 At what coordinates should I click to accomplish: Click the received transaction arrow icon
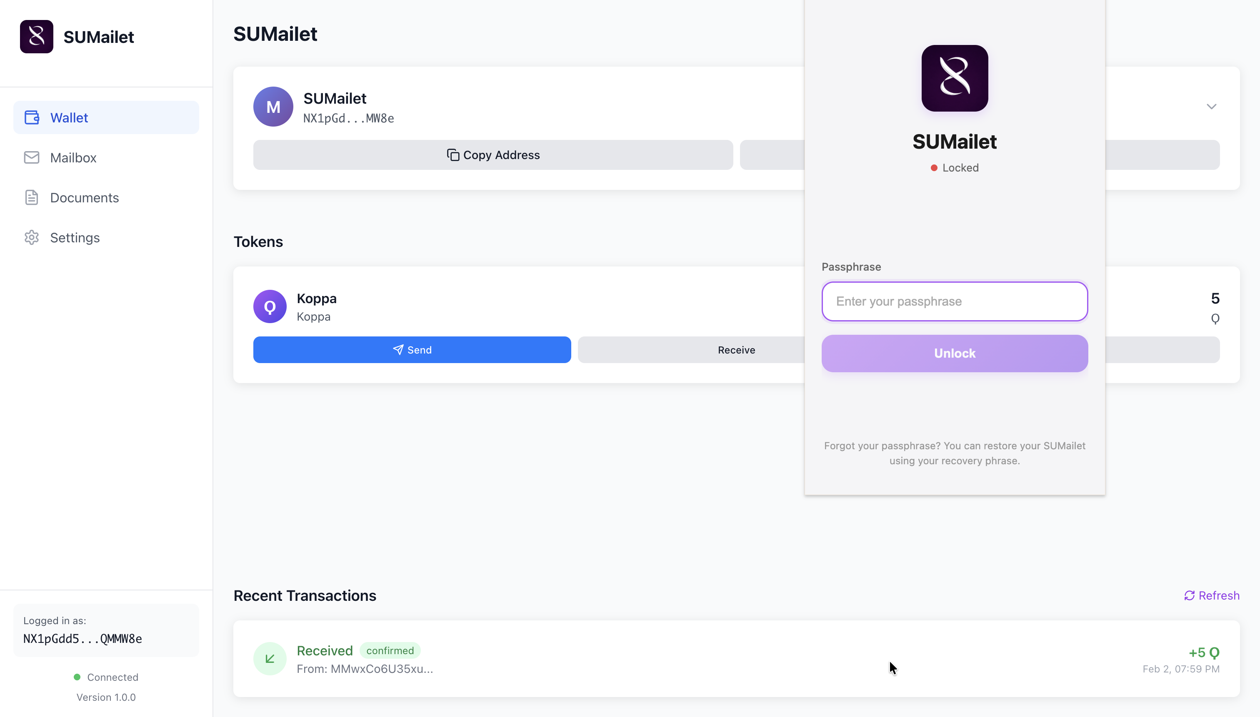(x=270, y=658)
